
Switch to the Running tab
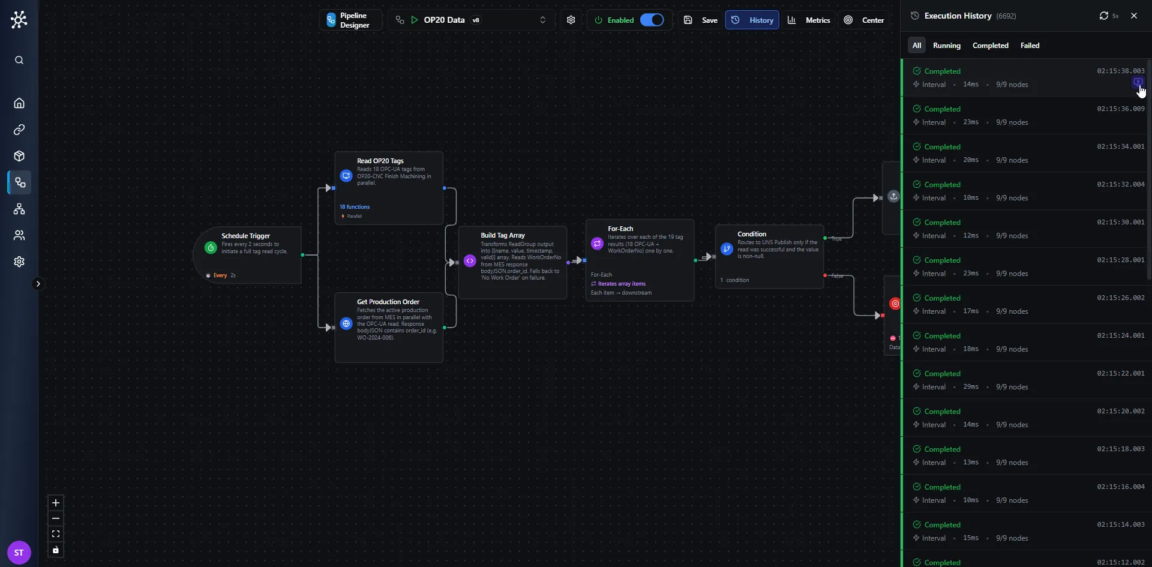pyautogui.click(x=946, y=45)
